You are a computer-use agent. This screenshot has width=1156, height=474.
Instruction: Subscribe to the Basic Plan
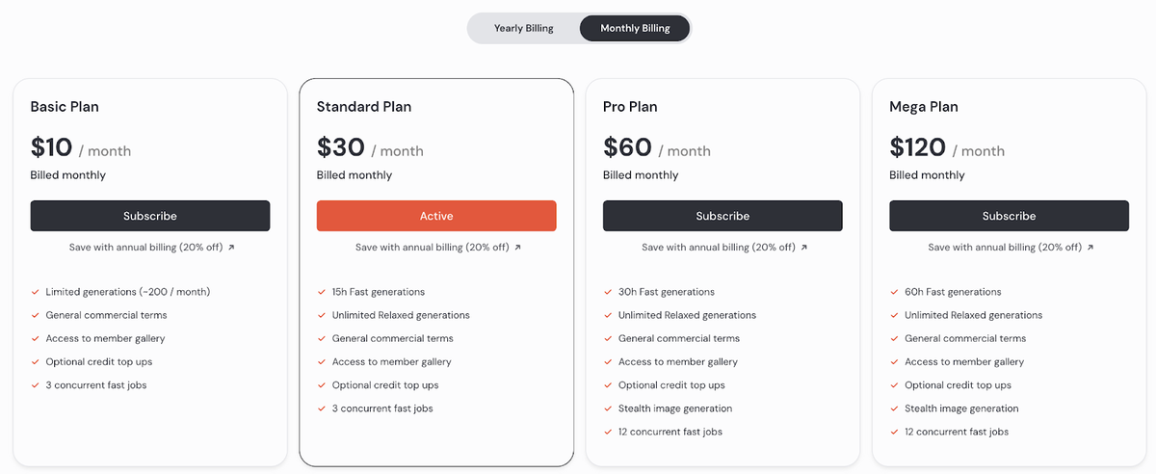(x=150, y=216)
